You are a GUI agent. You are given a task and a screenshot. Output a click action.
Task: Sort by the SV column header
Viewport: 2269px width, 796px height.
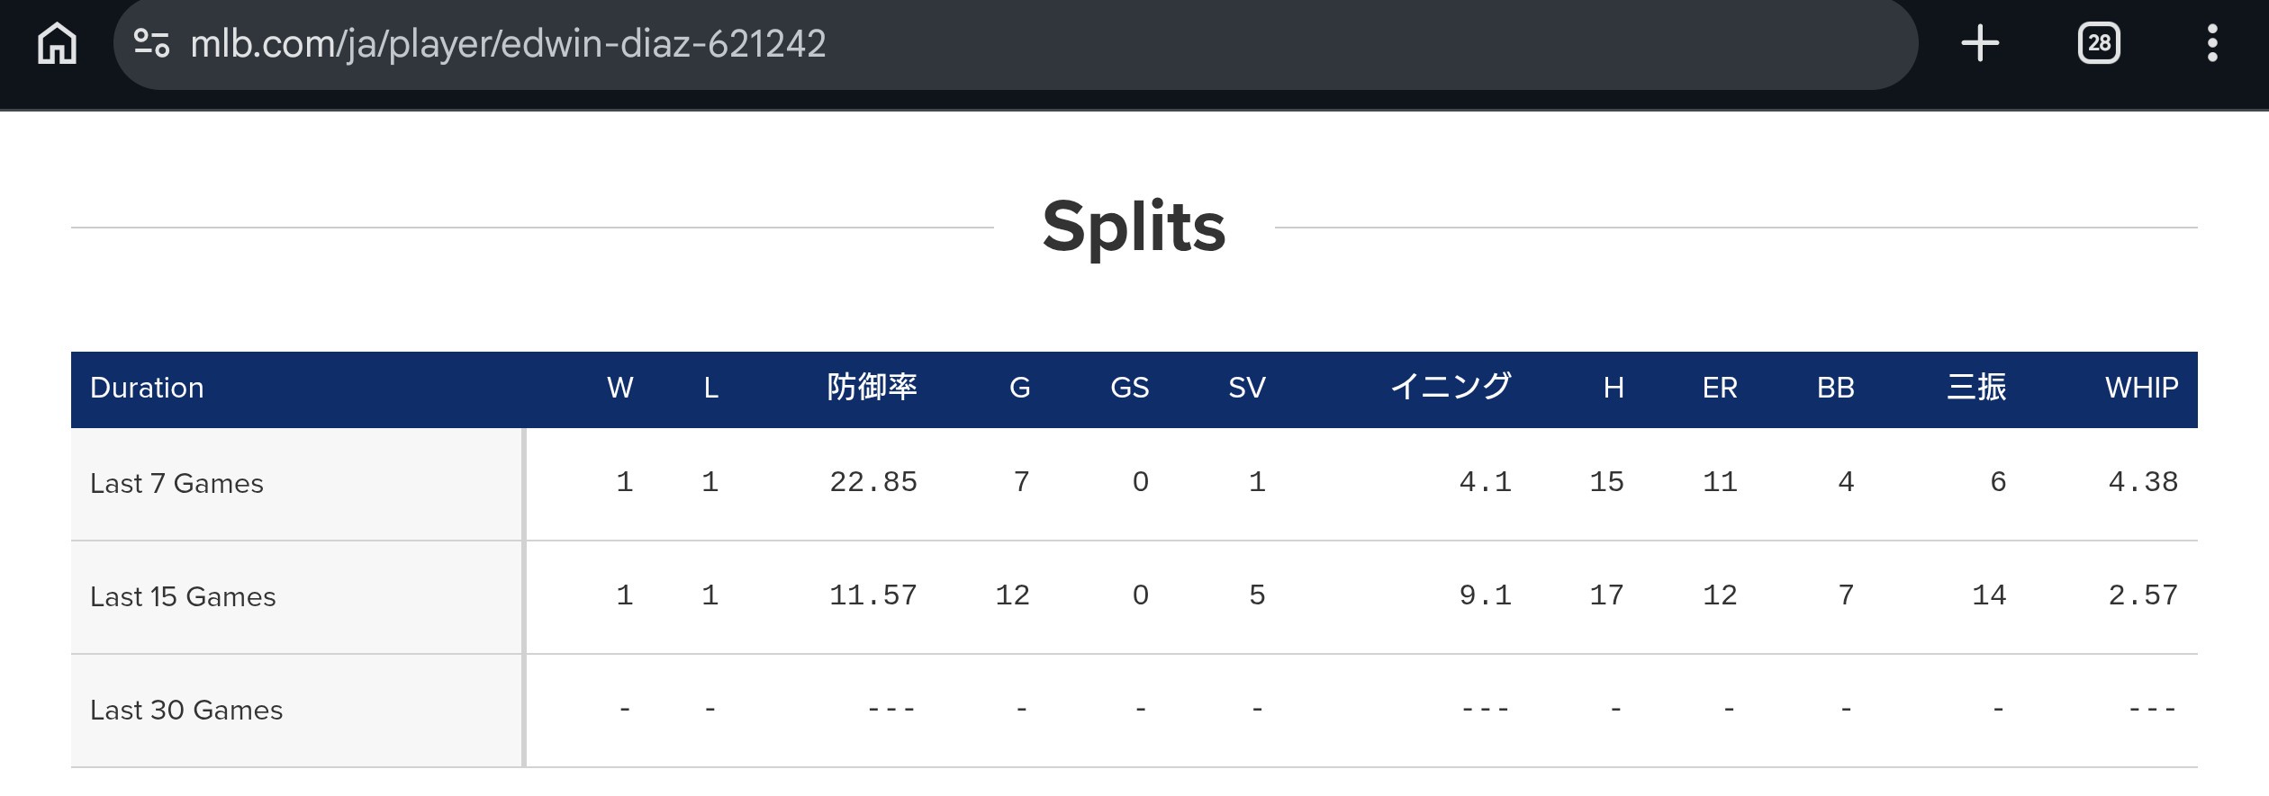pyautogui.click(x=1247, y=388)
